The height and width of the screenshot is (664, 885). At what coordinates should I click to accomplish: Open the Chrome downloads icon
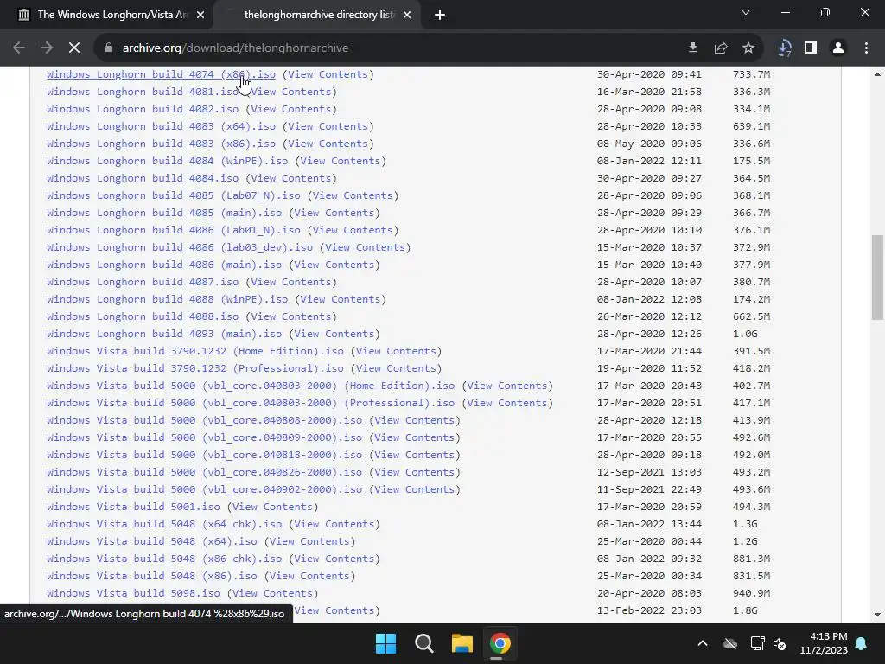(785, 48)
